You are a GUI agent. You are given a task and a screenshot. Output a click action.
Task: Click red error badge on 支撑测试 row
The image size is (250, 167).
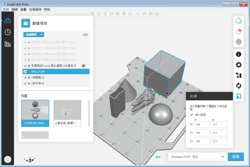tap(84, 66)
